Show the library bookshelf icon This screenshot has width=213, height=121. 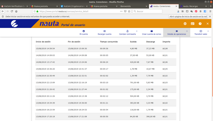coord(183,11)
